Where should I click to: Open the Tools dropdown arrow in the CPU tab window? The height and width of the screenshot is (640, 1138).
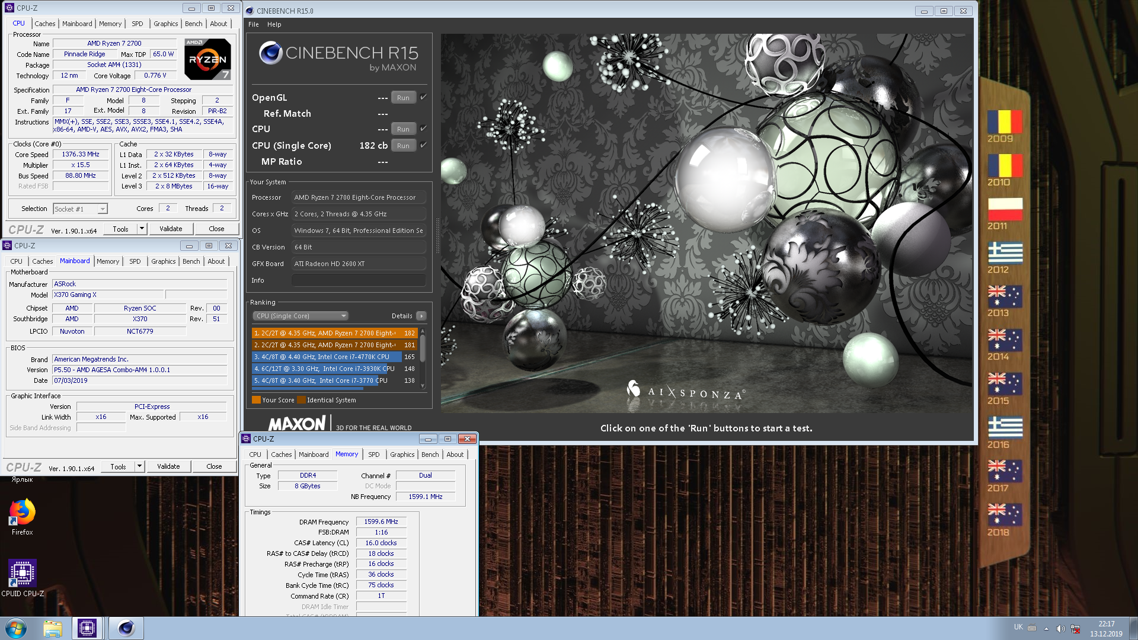[x=142, y=229]
